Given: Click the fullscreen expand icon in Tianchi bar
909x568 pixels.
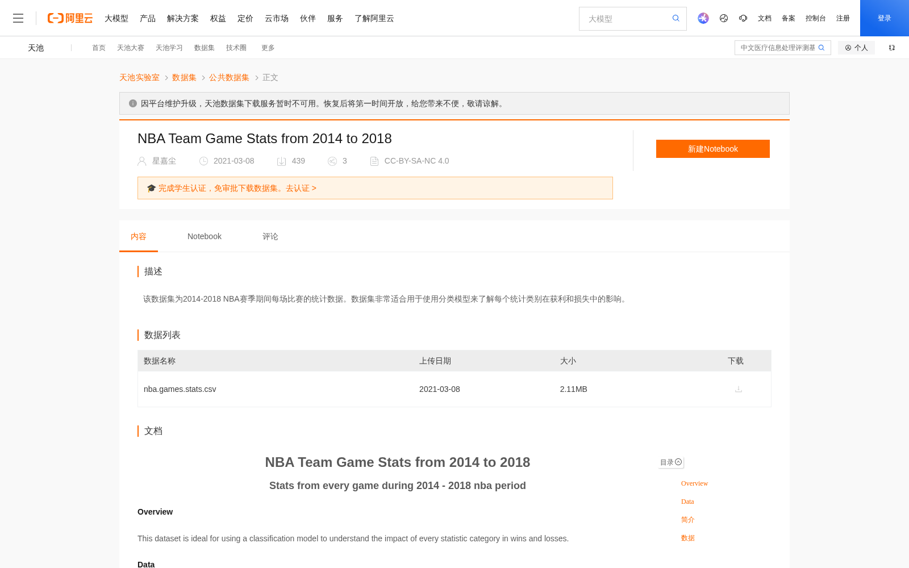Looking at the screenshot, I should (892, 48).
